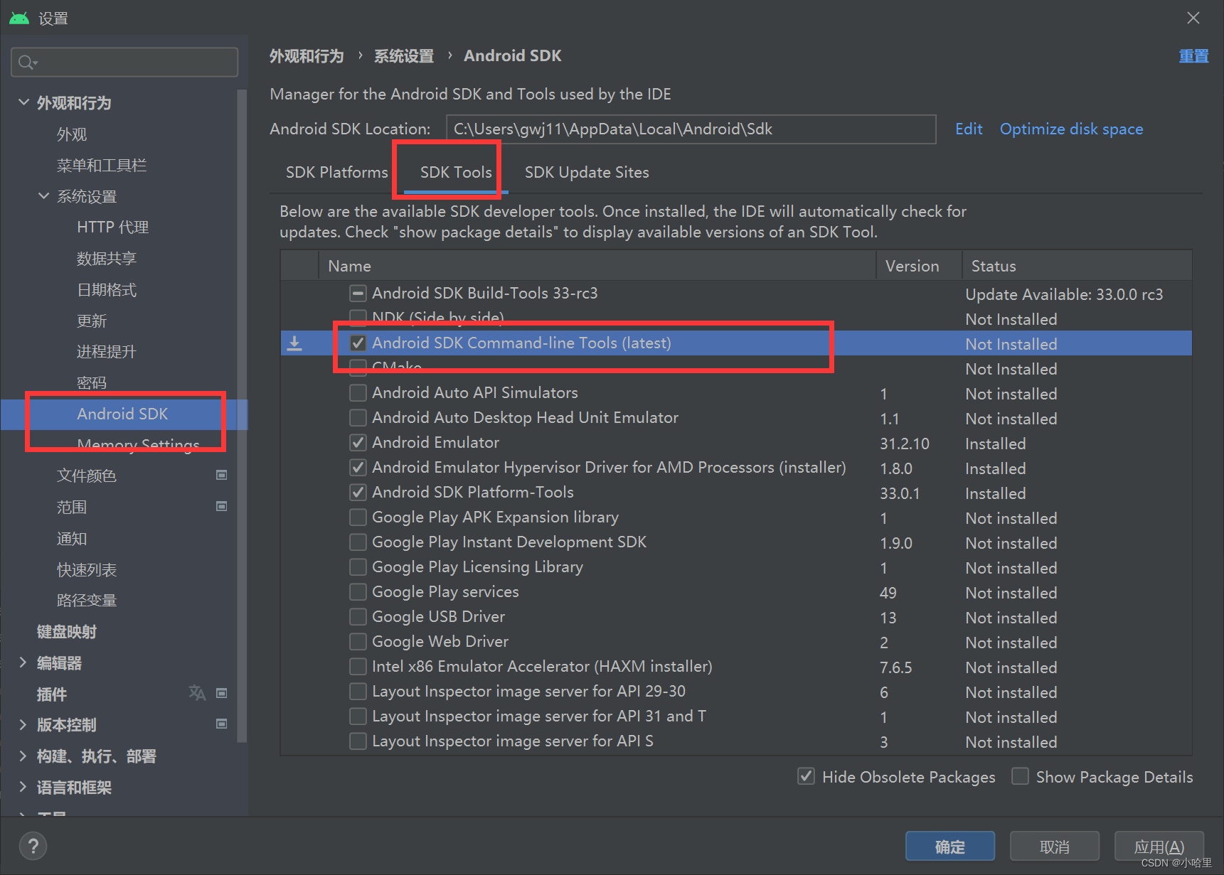The height and width of the screenshot is (875, 1224).
Task: Click the search magnifier icon in settings
Action: tap(27, 63)
